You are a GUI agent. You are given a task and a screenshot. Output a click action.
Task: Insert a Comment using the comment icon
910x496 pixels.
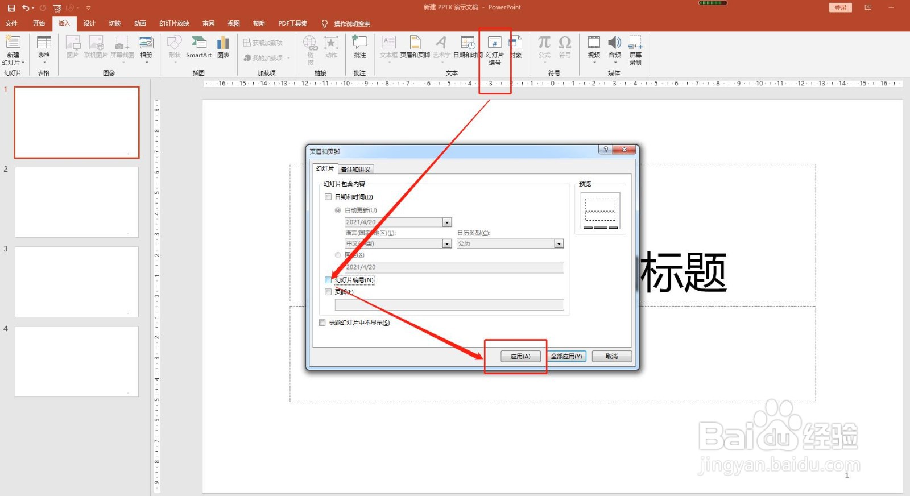(360, 43)
